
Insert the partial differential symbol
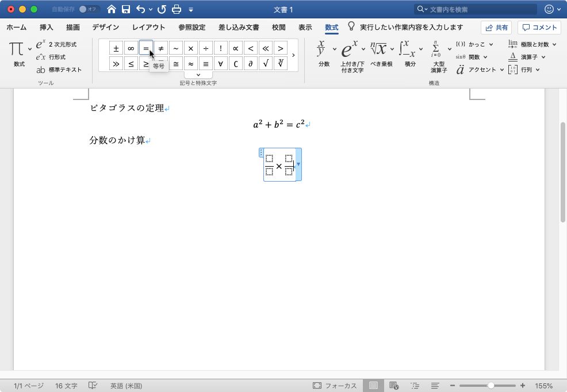(x=251, y=64)
